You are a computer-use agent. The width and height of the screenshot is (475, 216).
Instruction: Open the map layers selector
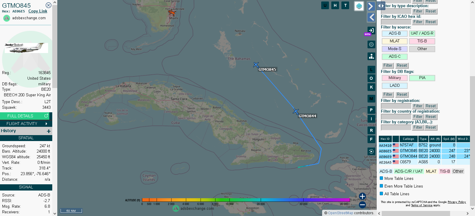click(x=359, y=6)
